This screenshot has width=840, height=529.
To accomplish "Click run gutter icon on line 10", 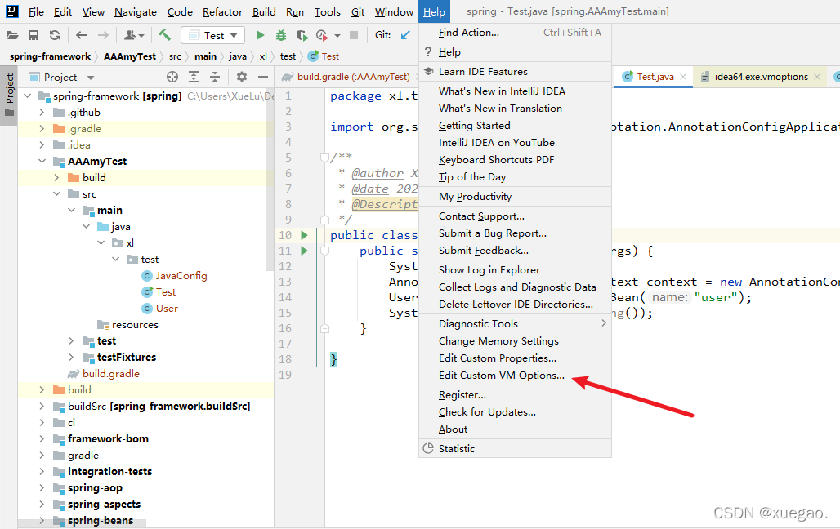I will (x=304, y=235).
